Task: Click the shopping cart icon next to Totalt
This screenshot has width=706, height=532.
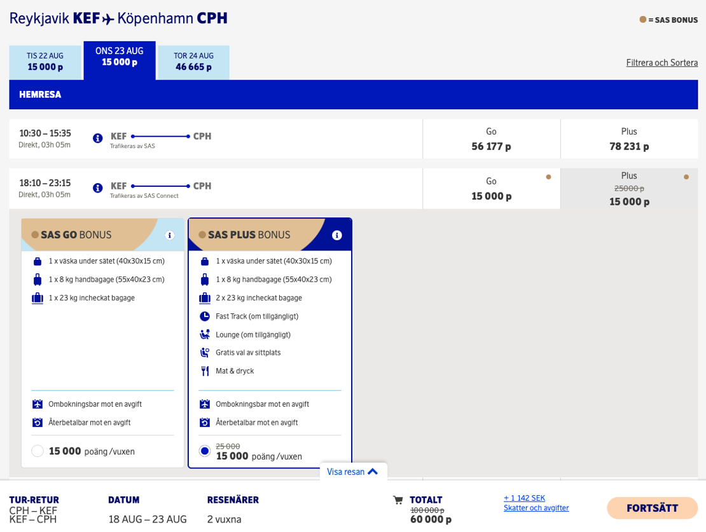Action: (x=398, y=500)
